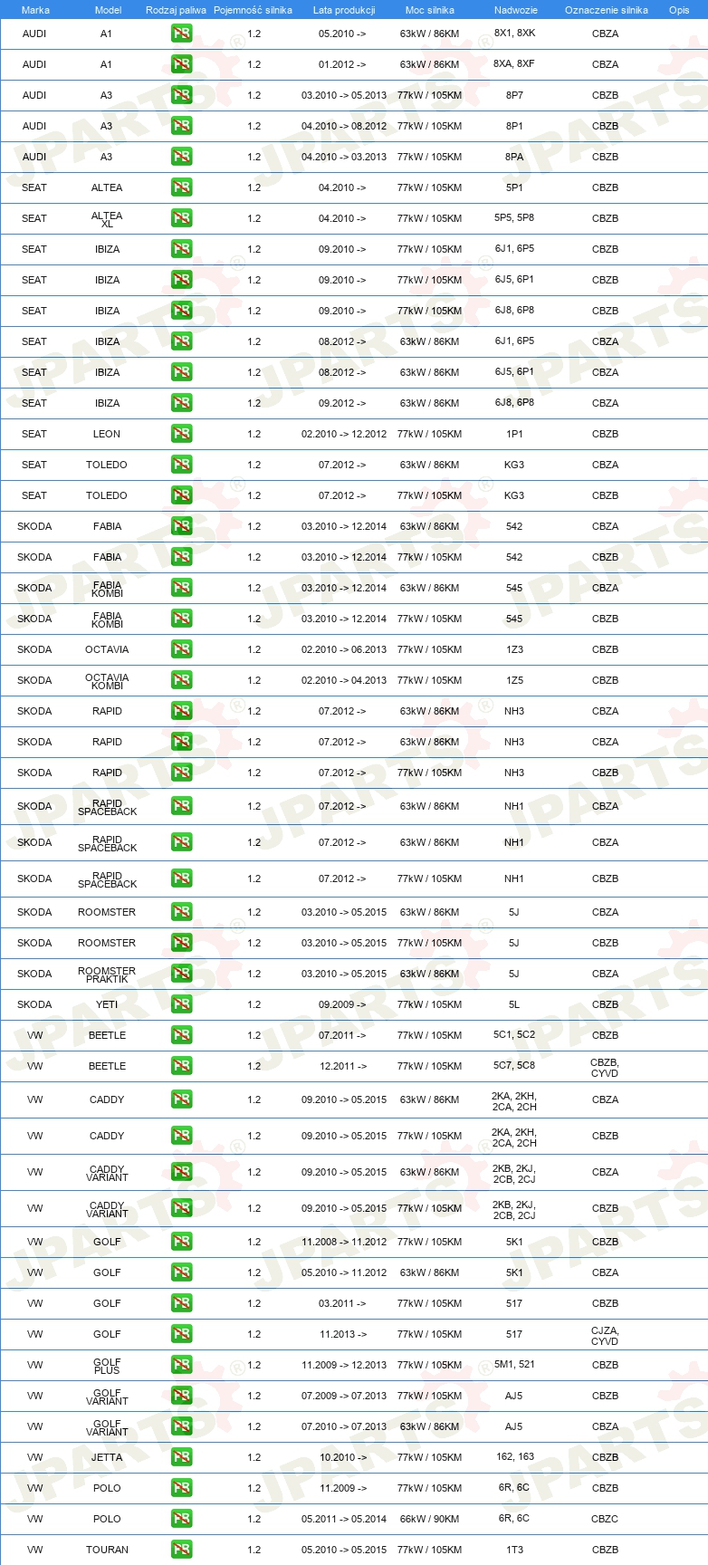The image size is (708, 1565).
Task: Click the JETTA model cell
Action: [107, 1457]
